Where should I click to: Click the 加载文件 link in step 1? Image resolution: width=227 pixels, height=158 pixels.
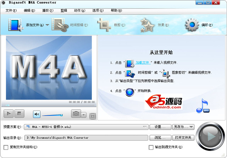tap(143, 63)
